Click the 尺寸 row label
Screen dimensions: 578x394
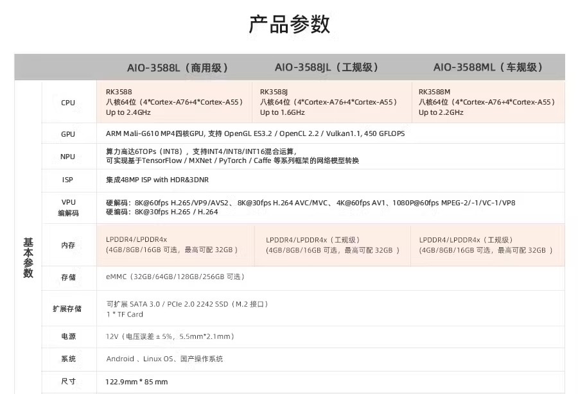68,381
